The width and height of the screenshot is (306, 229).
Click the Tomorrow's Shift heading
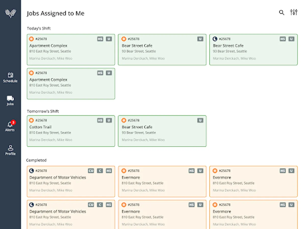coord(43,111)
